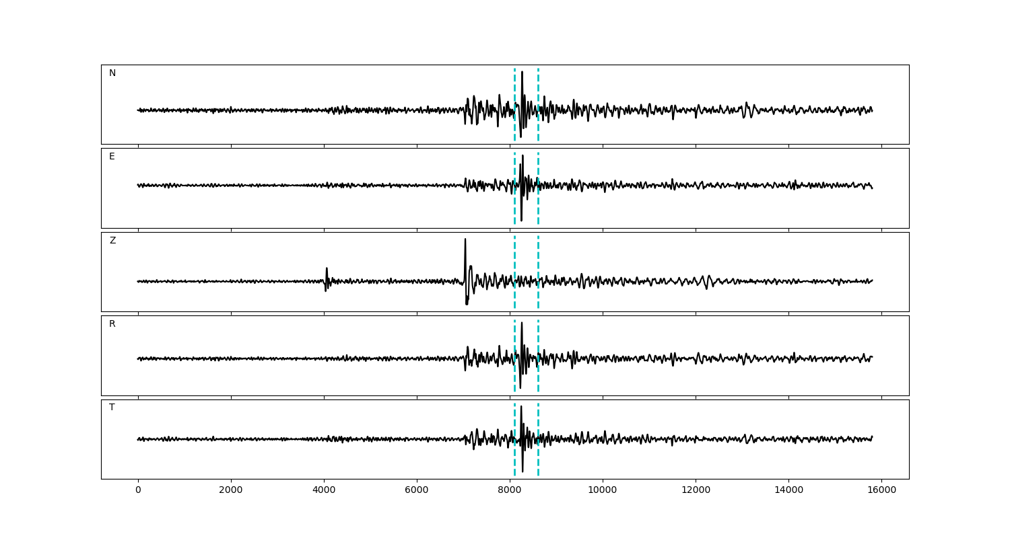
Task: Select the 2000 tick label on x-axis
Action: (231, 490)
